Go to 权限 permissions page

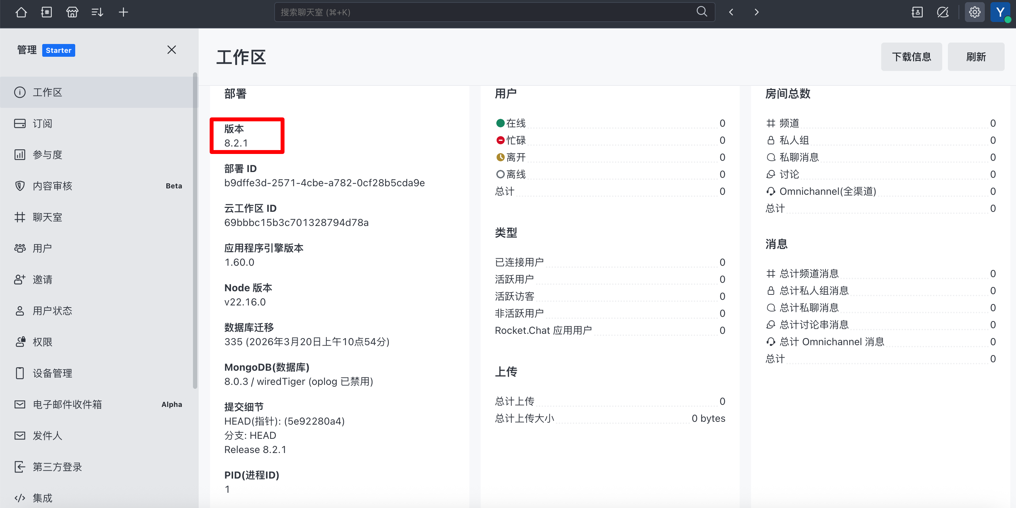click(x=42, y=342)
